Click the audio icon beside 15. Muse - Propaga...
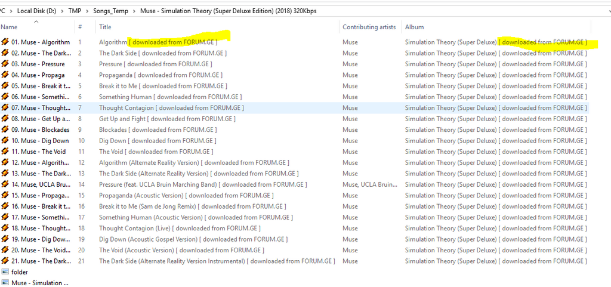Viewport: 611px width, 287px height. 5,195
